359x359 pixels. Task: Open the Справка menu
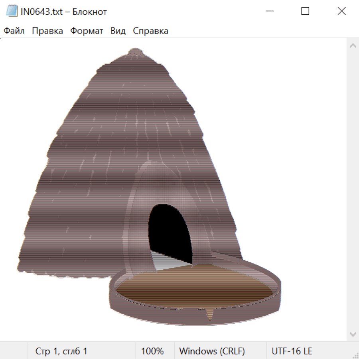(150, 31)
